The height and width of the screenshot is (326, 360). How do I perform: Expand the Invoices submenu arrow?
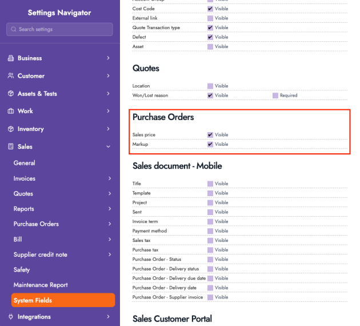point(109,178)
